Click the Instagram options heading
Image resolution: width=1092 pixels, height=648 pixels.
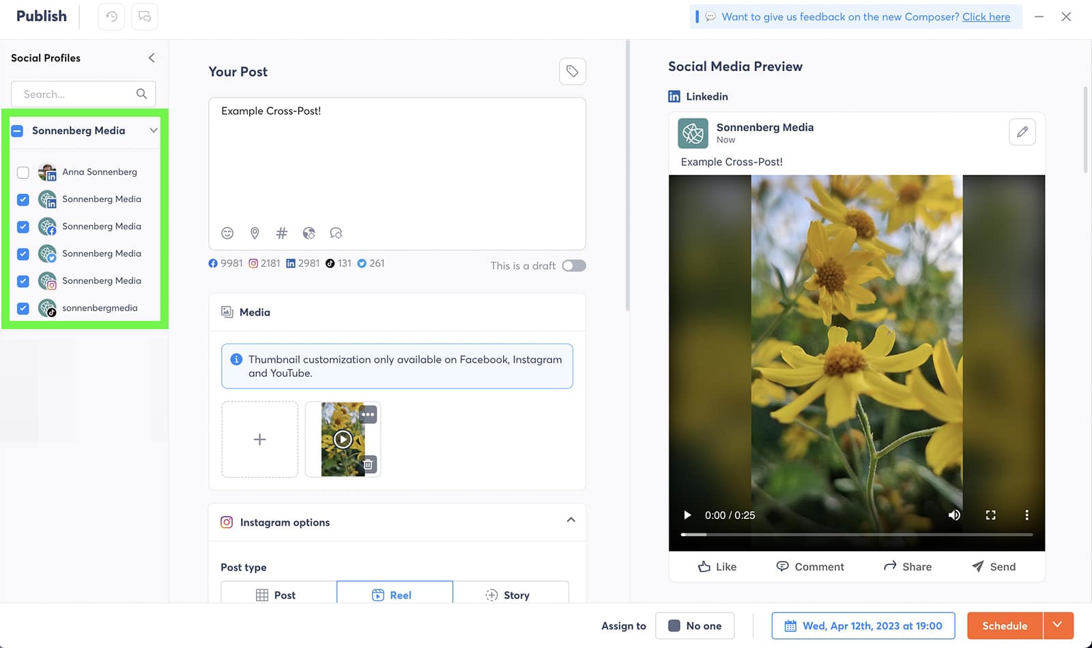[285, 522]
